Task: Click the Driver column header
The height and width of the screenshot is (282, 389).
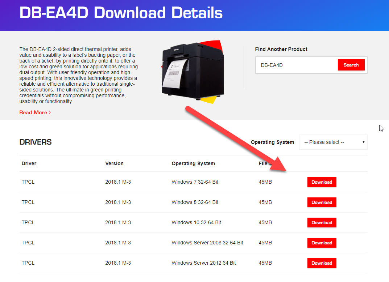Action: tap(29, 163)
